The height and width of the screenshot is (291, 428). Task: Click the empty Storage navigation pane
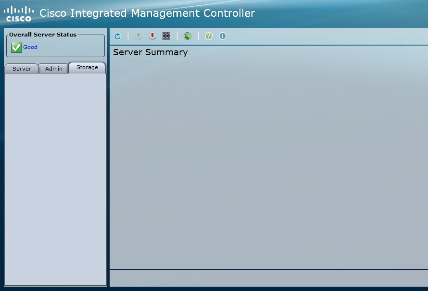click(55, 178)
